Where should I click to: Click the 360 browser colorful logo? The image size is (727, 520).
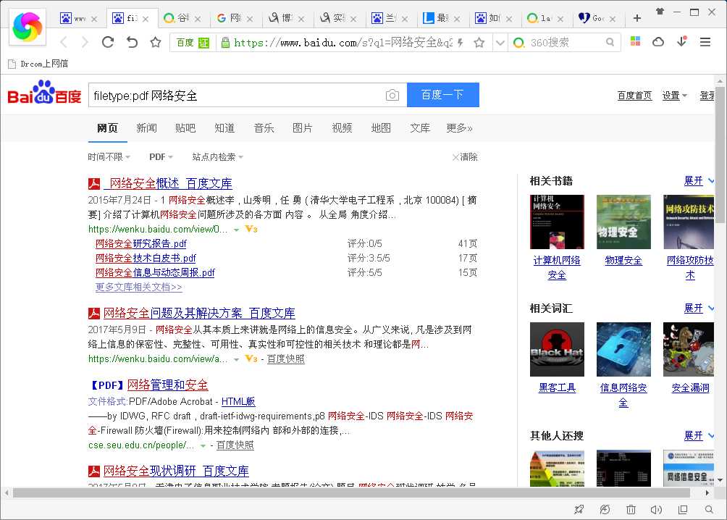point(28,27)
